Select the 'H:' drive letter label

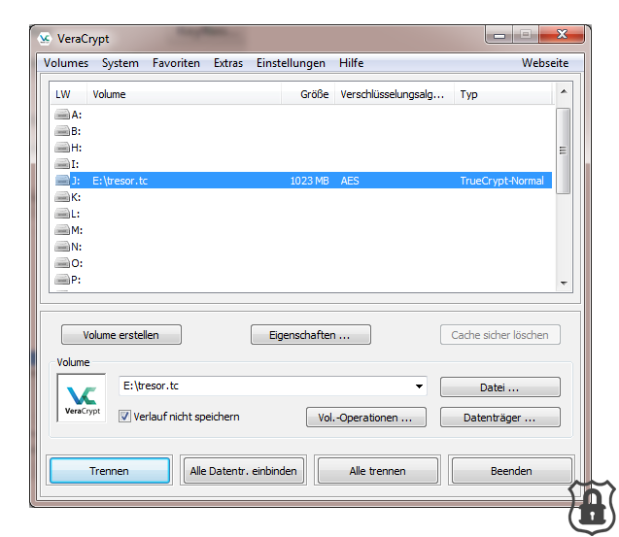(77, 148)
